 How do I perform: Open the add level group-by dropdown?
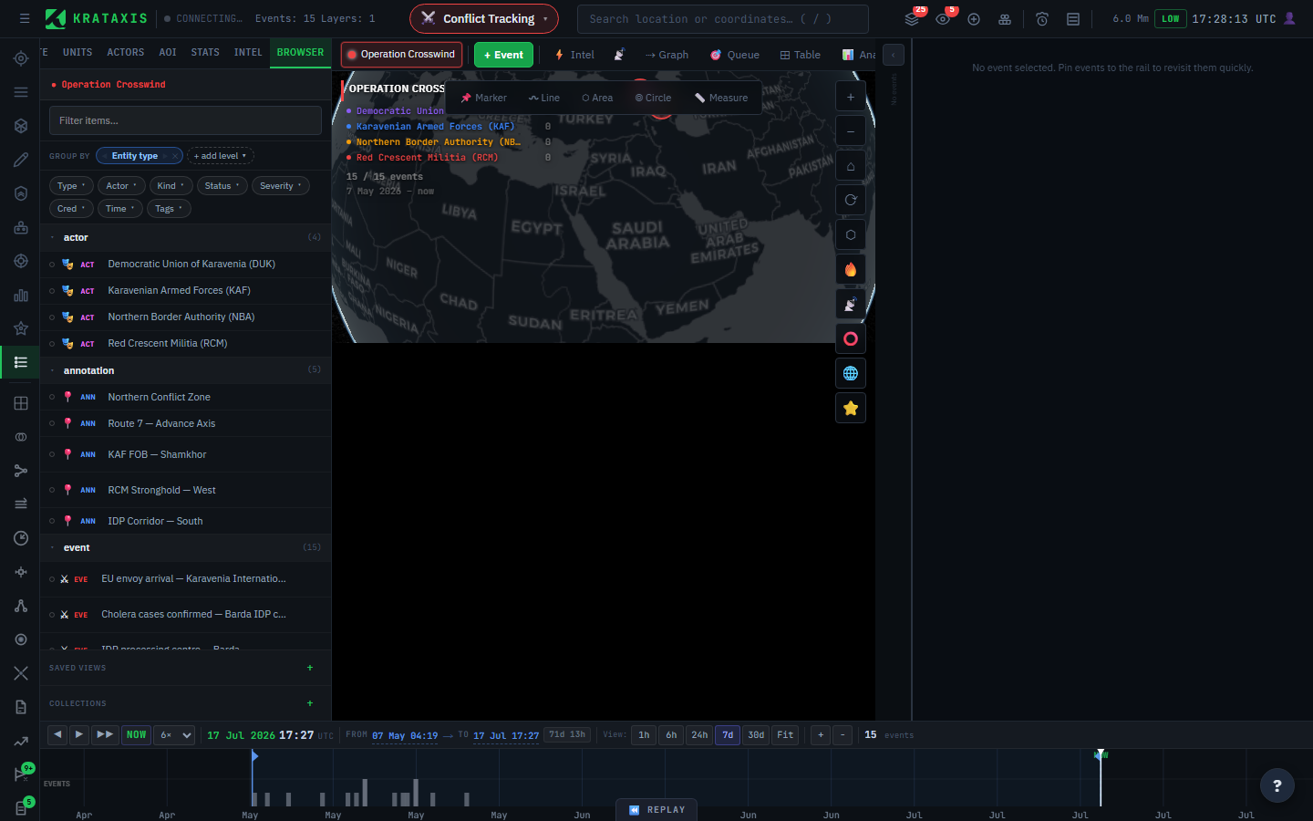click(220, 156)
